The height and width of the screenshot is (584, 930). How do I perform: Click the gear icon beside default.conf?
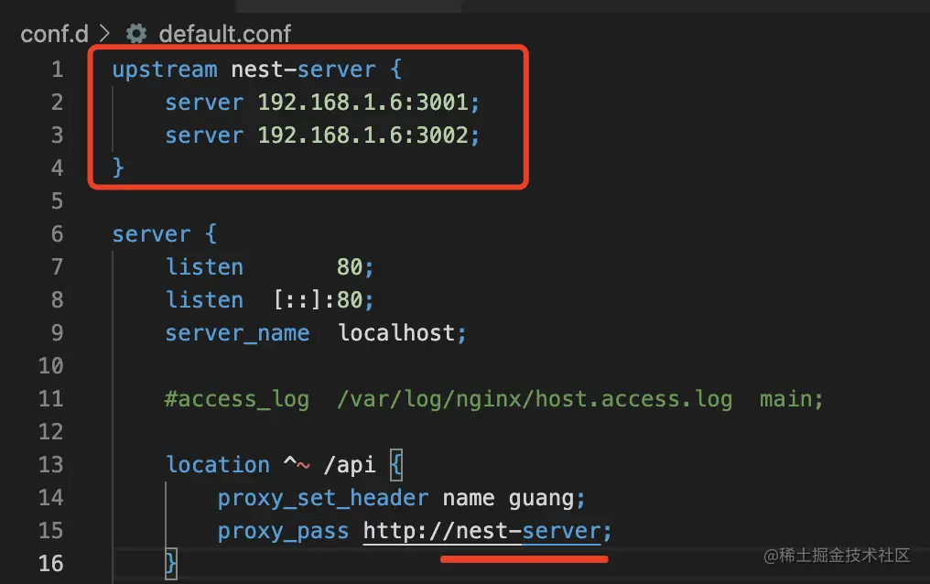coord(136,34)
